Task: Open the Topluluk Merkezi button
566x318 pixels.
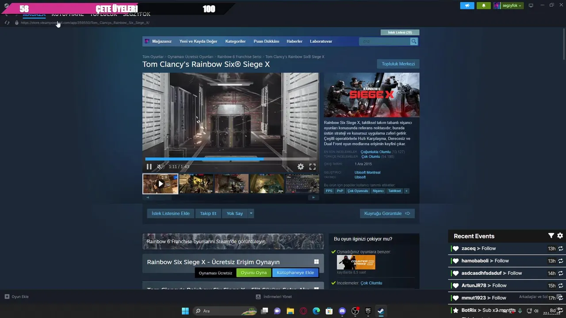Action: [398, 64]
